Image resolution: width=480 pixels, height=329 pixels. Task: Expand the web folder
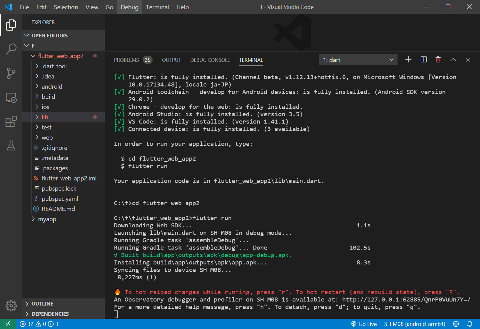click(63, 137)
